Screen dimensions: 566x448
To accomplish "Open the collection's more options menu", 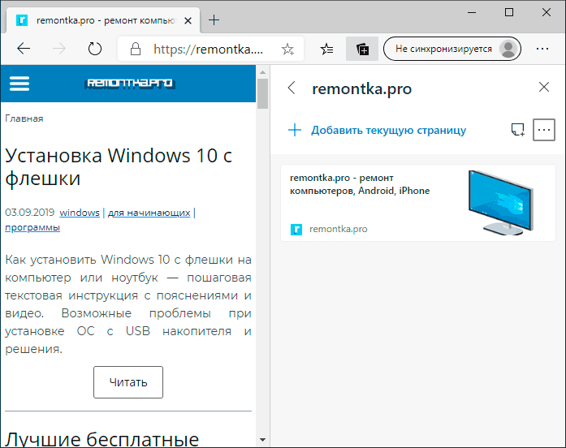I will coord(544,130).
